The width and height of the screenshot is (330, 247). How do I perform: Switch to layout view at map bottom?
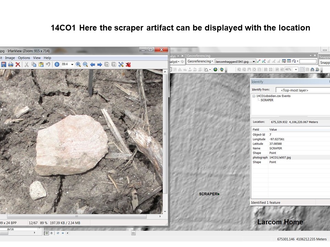[51, 233]
